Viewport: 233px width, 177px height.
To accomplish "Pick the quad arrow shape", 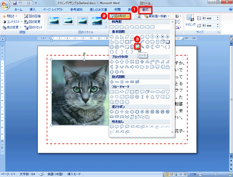I will [x=142, y=62].
